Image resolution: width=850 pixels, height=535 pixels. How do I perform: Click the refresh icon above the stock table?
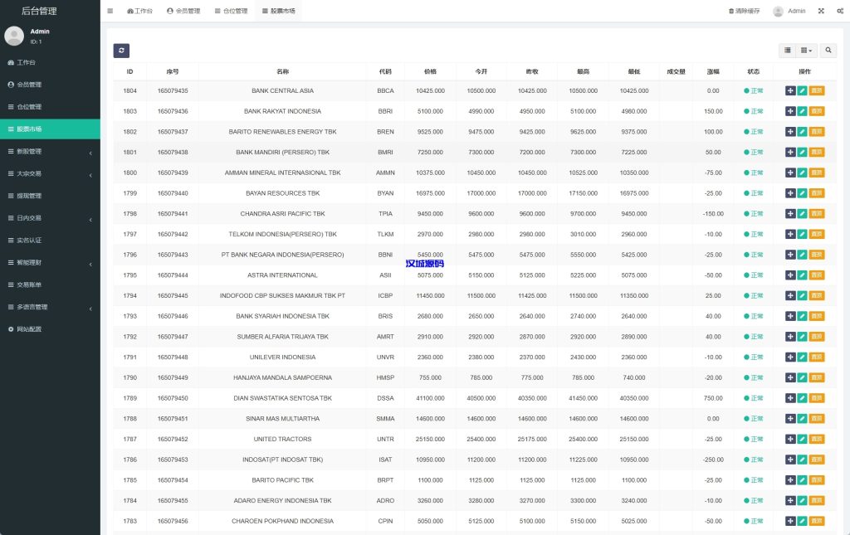(x=121, y=51)
